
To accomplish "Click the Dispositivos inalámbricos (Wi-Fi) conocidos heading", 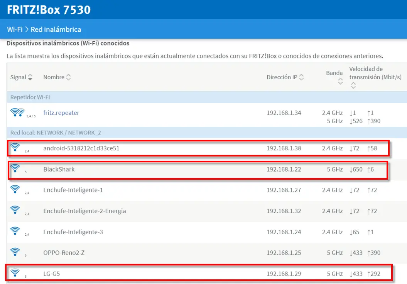I will click(68, 43).
